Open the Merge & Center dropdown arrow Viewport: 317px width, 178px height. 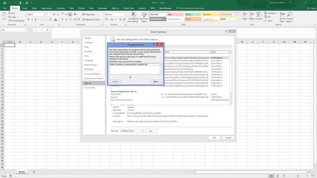[102, 20]
